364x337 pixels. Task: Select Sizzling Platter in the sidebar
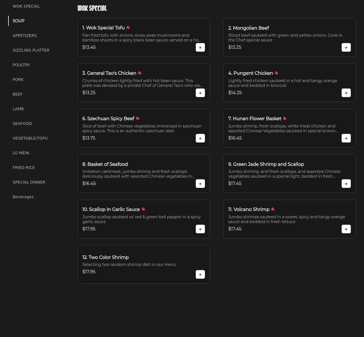(x=31, y=50)
